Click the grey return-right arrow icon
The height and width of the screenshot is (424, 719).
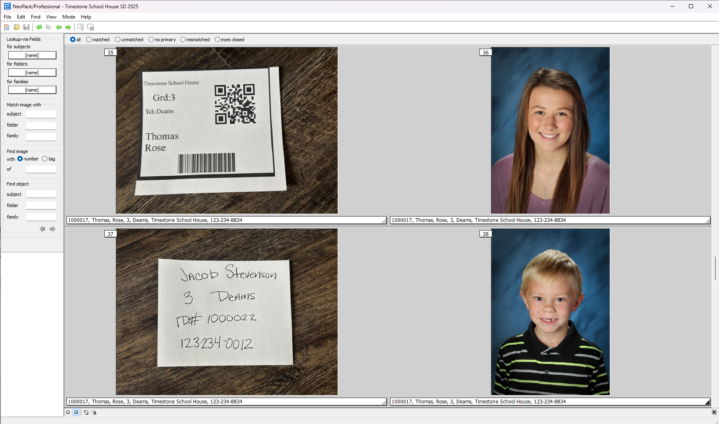[x=49, y=27]
